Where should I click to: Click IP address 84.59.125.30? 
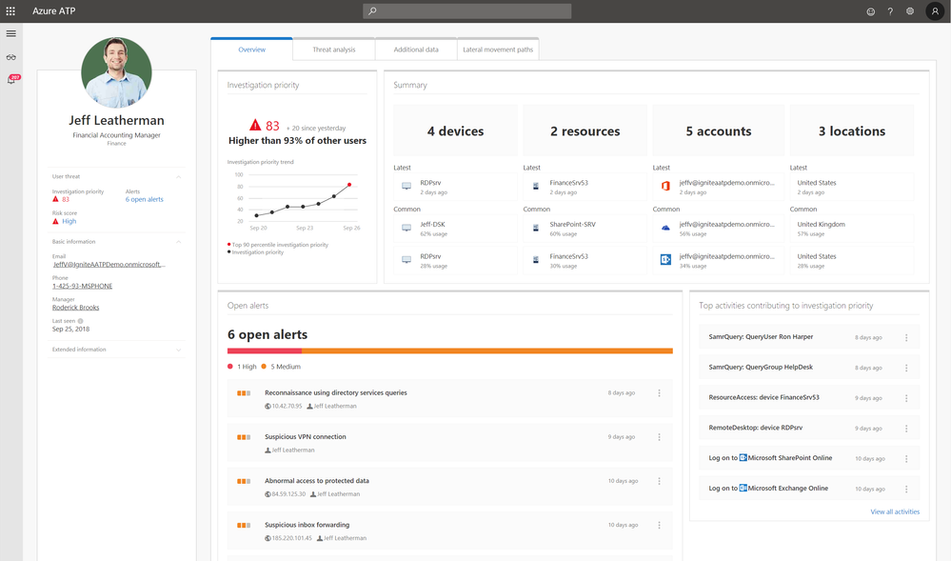pos(288,494)
